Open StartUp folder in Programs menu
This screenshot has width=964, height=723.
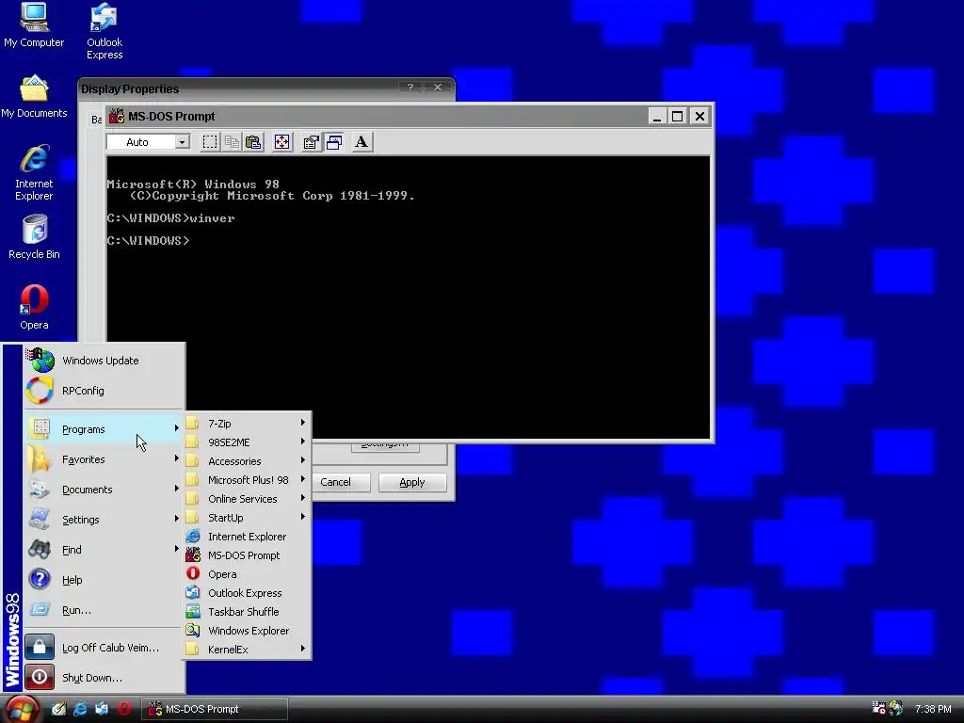(x=247, y=518)
